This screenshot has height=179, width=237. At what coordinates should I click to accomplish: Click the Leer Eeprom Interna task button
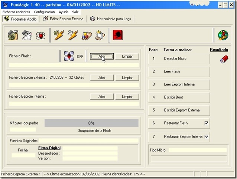179,85
